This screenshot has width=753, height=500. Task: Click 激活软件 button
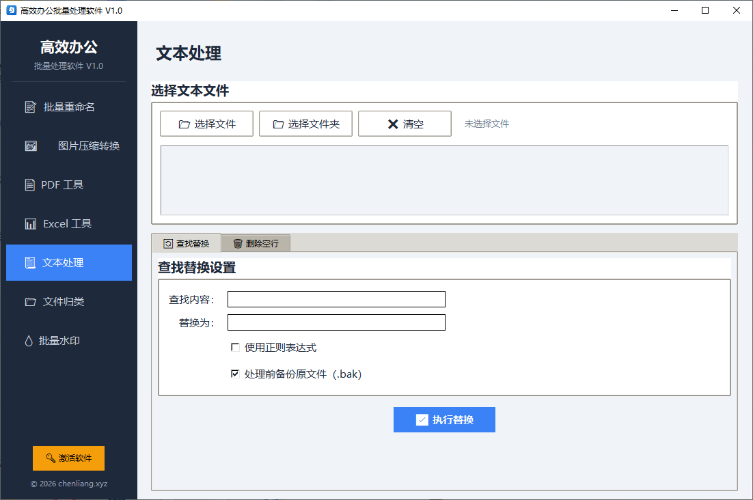pos(69,458)
